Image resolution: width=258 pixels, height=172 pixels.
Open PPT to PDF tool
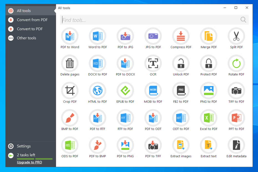click(x=236, y=118)
